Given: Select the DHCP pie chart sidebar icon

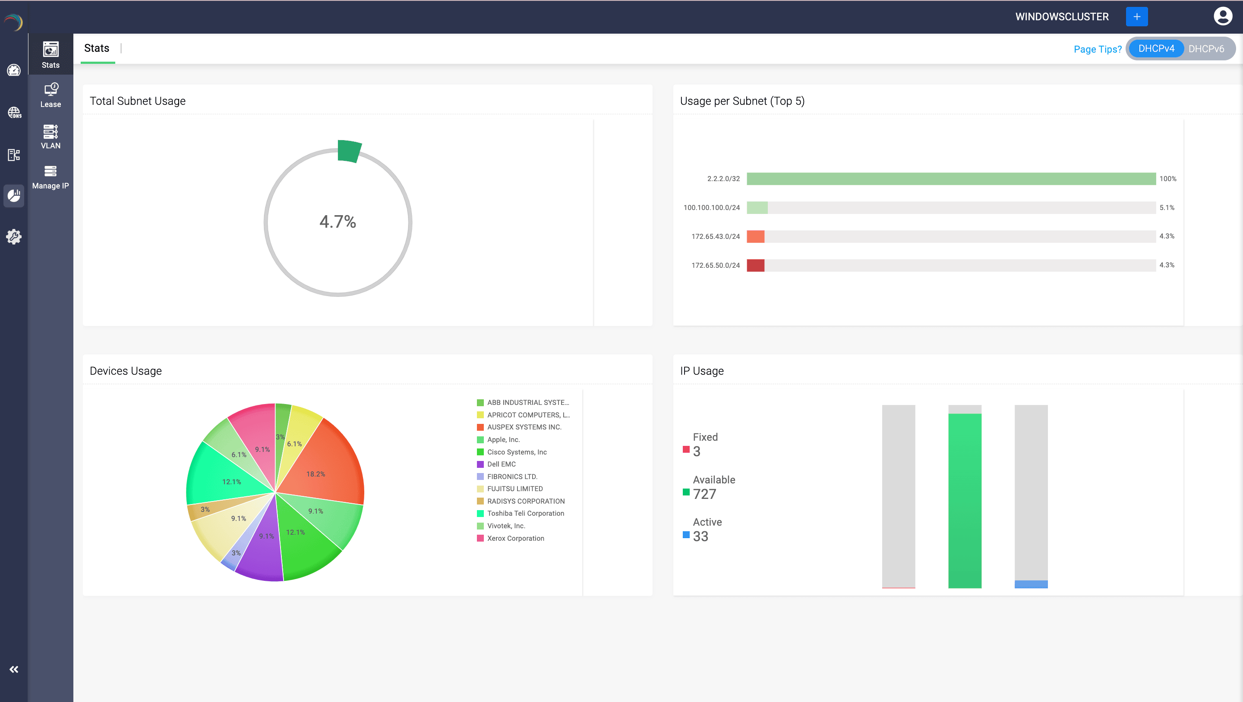Looking at the screenshot, I should (14, 196).
